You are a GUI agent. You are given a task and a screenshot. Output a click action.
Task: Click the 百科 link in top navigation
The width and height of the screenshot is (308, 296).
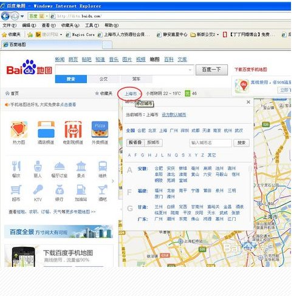click(169, 59)
